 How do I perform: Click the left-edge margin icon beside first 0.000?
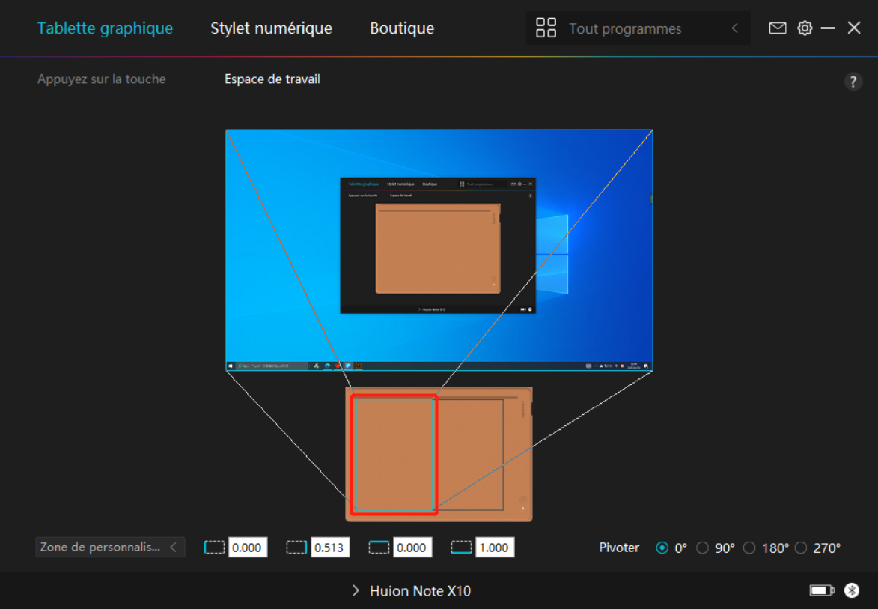[x=215, y=548]
